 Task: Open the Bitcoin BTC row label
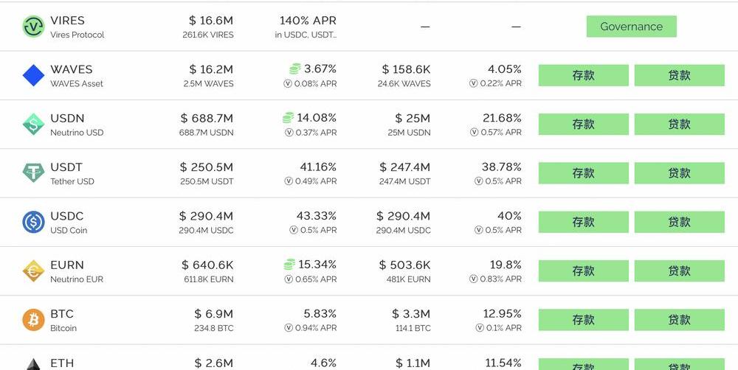click(x=62, y=314)
